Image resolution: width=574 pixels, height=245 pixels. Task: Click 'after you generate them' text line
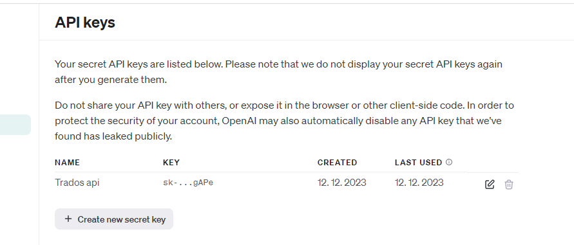tap(111, 80)
